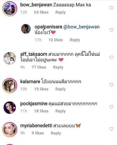This screenshot has height=145, width=117.
Task: Open pockjasmine username link
Action: (34, 104)
